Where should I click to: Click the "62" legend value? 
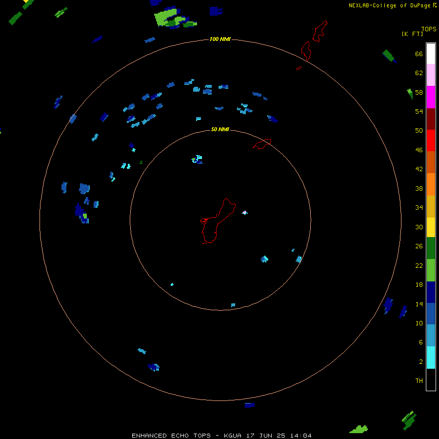(x=419, y=73)
